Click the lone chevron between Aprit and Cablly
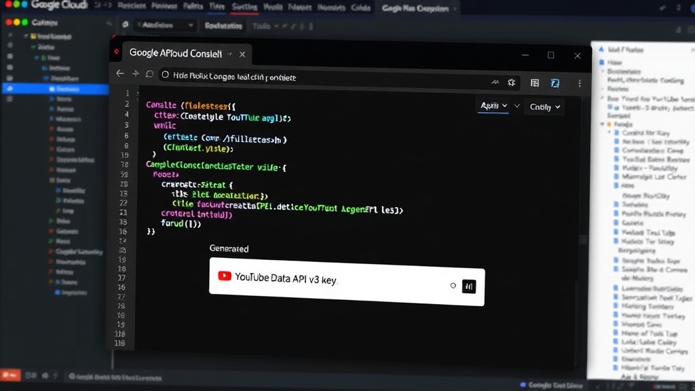The width and height of the screenshot is (695, 391). coord(516,106)
